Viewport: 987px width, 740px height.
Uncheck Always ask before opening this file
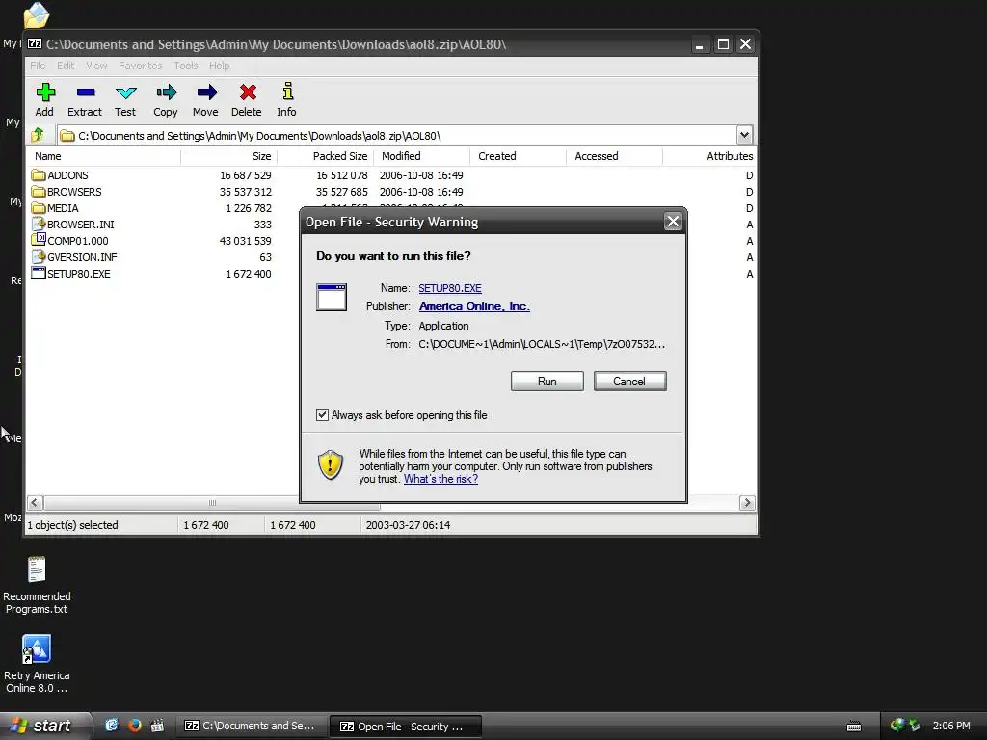coord(322,414)
